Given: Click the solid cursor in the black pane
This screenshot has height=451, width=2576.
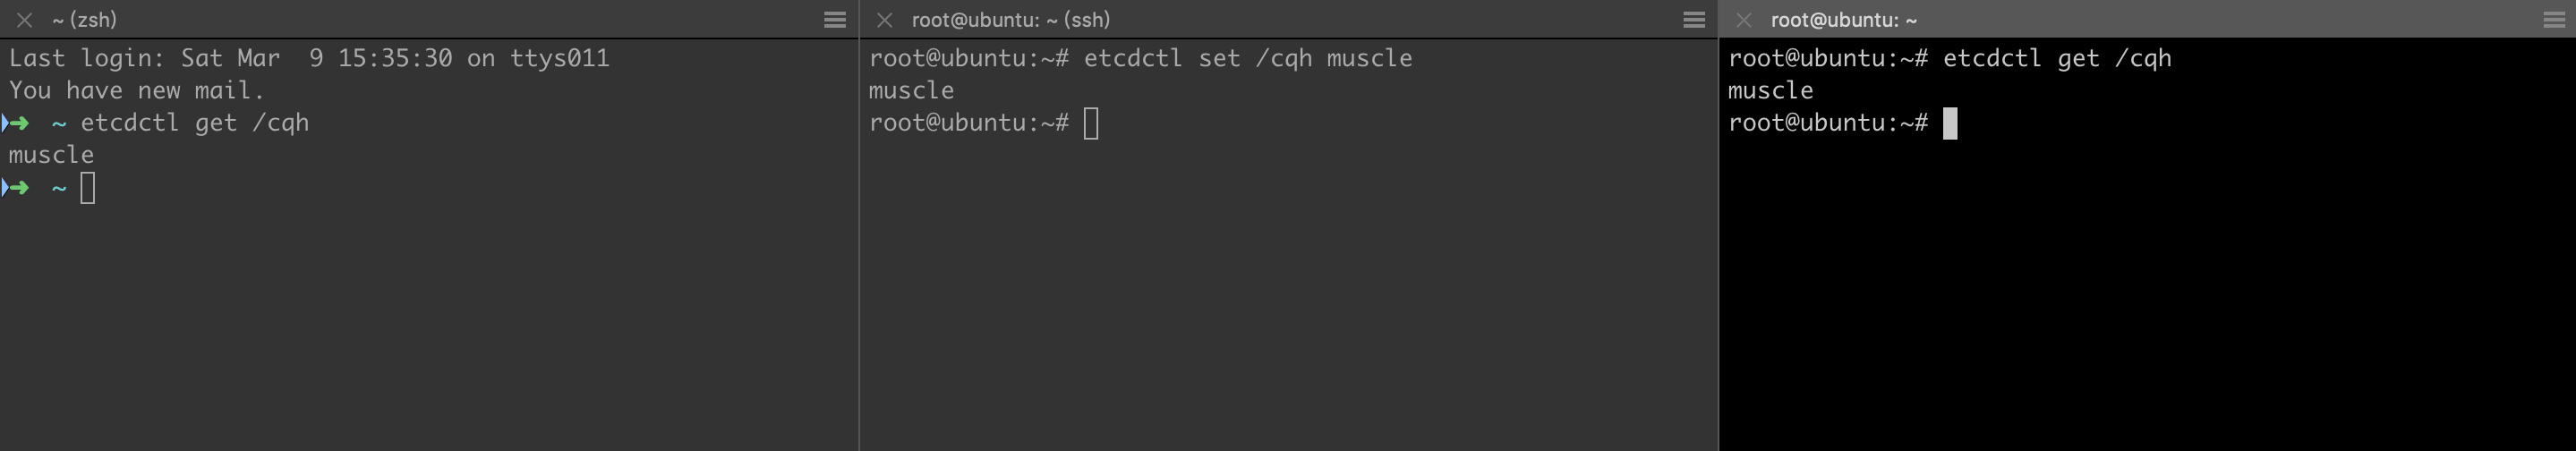Looking at the screenshot, I should pos(1950,123).
